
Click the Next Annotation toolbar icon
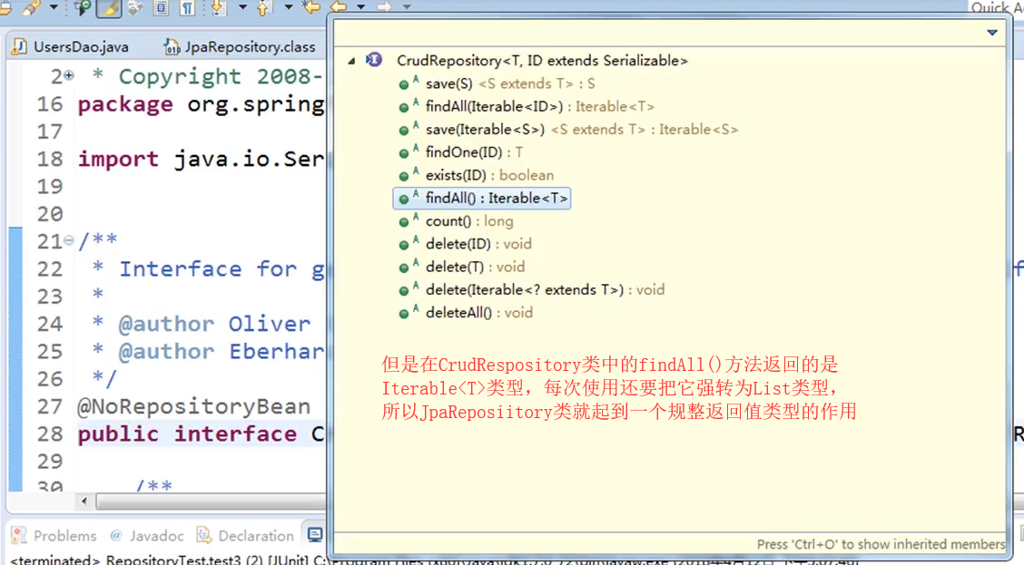point(217,9)
